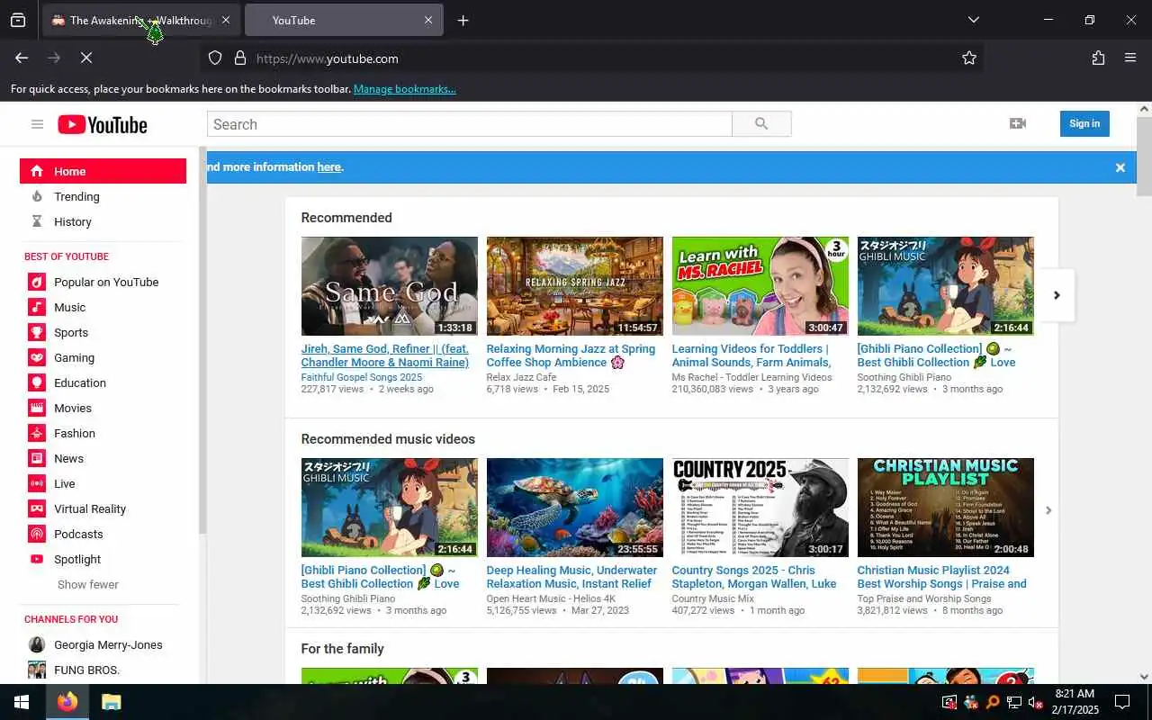The width and height of the screenshot is (1152, 720).
Task: Open Trending in sidebar
Action: pyautogui.click(x=76, y=196)
